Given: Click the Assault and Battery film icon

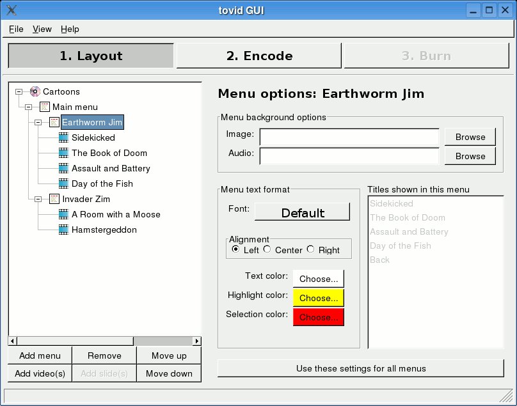Looking at the screenshot, I should pyautogui.click(x=63, y=168).
